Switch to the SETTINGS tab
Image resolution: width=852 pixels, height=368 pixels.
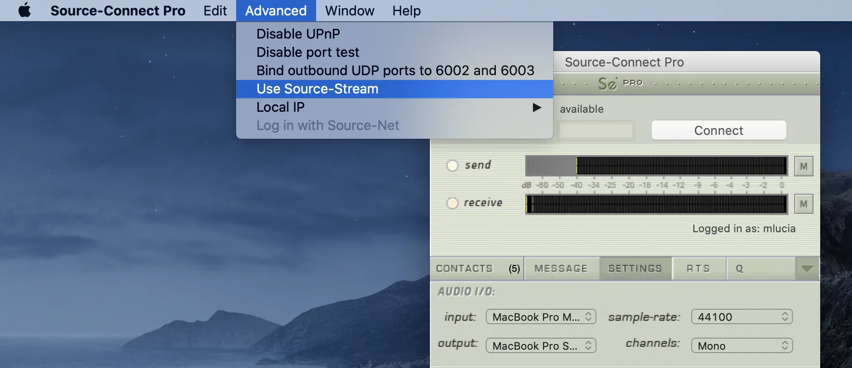636,268
